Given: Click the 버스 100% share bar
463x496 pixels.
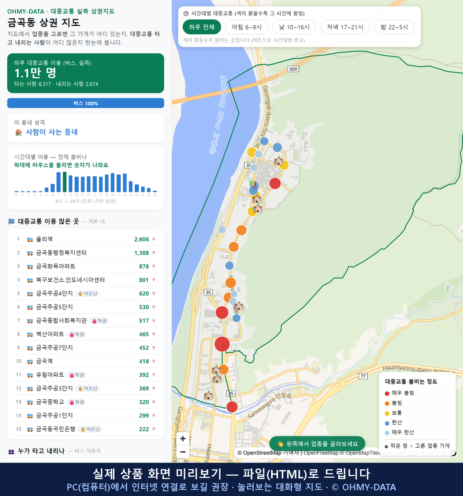Looking at the screenshot, I should pos(85,103).
